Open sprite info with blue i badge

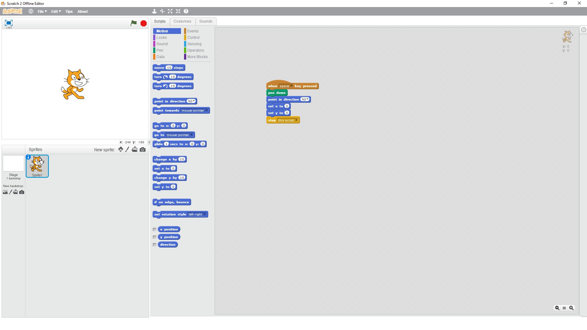pos(28,157)
